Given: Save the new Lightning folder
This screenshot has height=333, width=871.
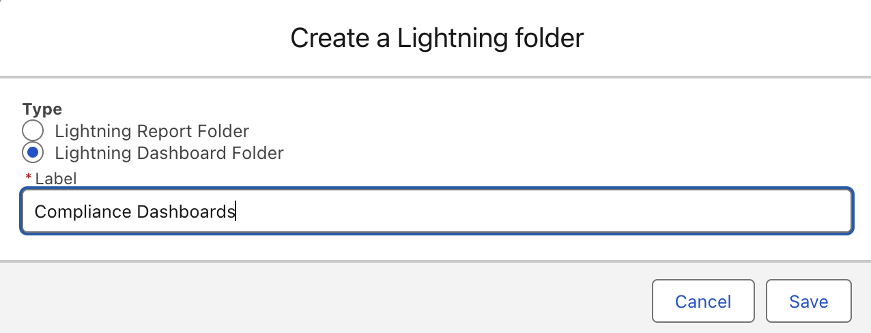Looking at the screenshot, I should (x=809, y=301).
